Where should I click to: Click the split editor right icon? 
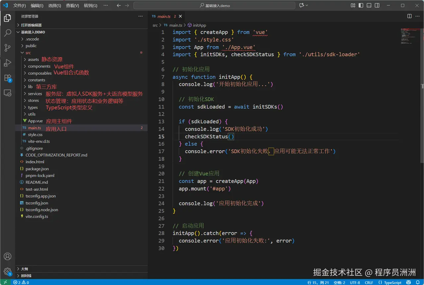tap(409, 16)
